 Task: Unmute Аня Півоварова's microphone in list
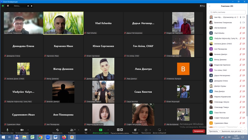pyautogui.click(x=240, y=49)
